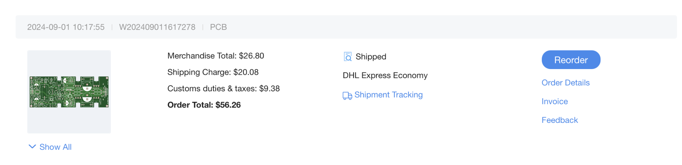Click the PCB label in order header

[218, 27]
